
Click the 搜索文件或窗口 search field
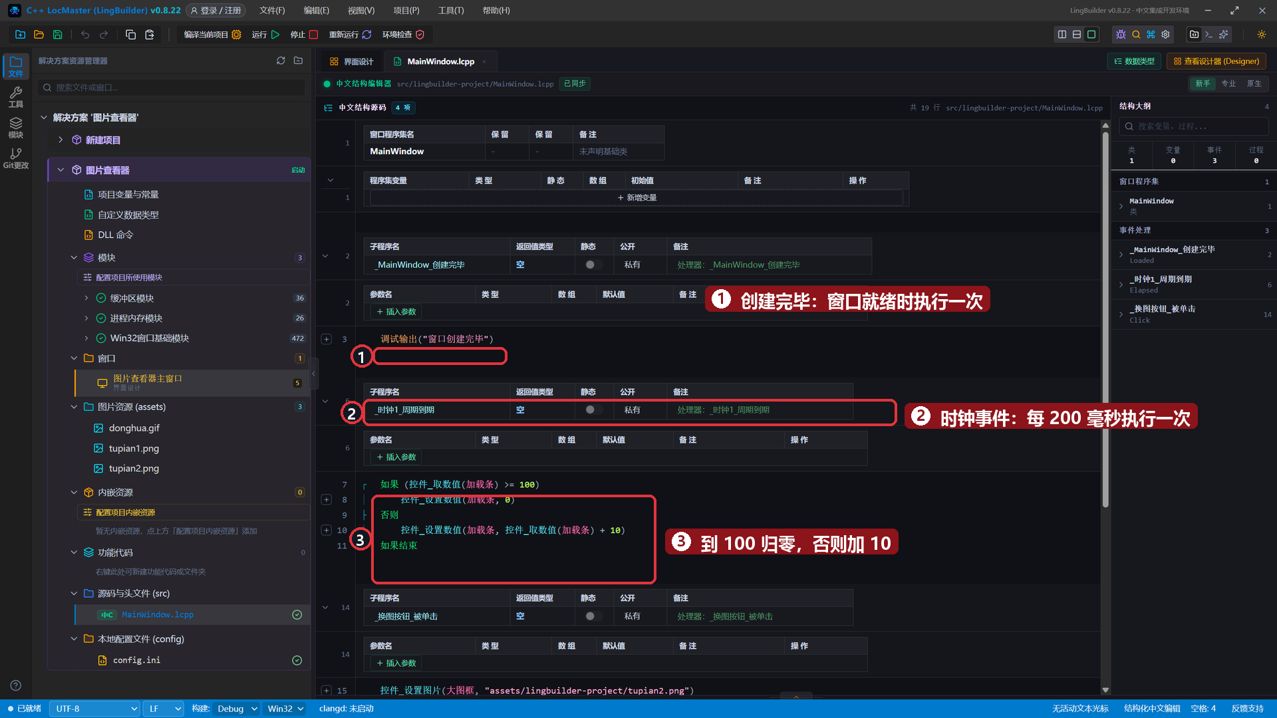pos(172,87)
